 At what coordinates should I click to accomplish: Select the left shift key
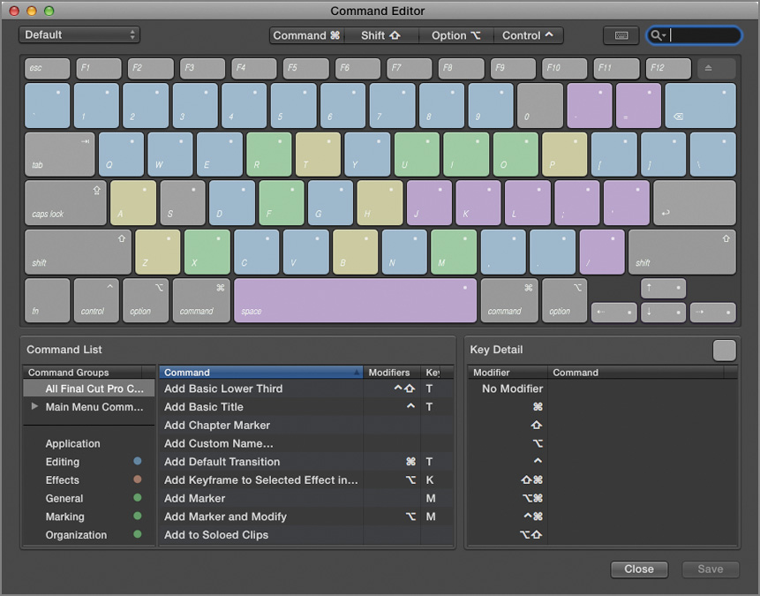[78, 253]
